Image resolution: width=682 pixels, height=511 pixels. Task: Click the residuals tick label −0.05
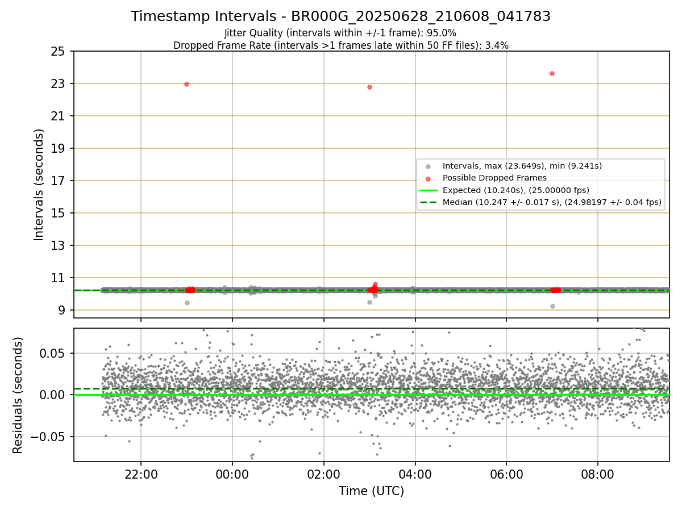click(x=47, y=437)
